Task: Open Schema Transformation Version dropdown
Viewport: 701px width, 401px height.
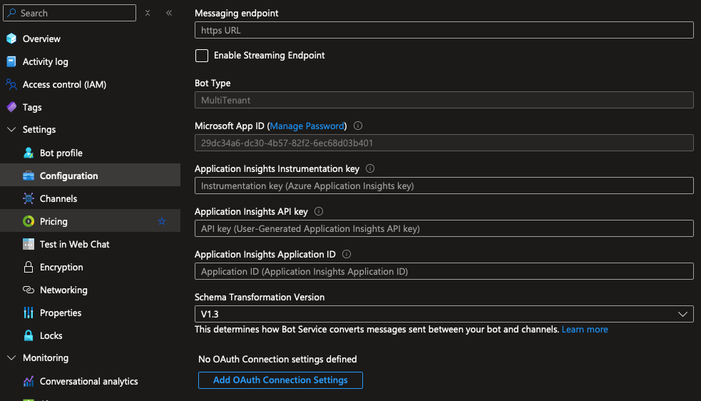Action: coord(444,314)
